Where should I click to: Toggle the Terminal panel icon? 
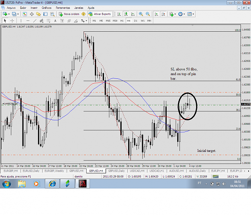(x=45, y=14)
